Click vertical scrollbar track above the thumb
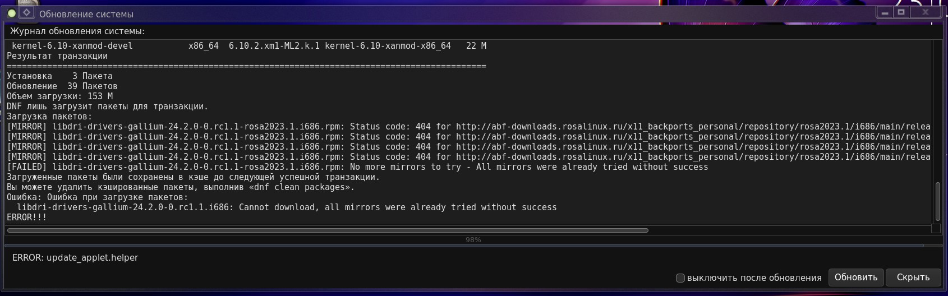This screenshot has height=296, width=948. pos(937,112)
